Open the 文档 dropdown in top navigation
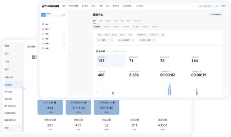231x137 pixels. click(94, 6)
